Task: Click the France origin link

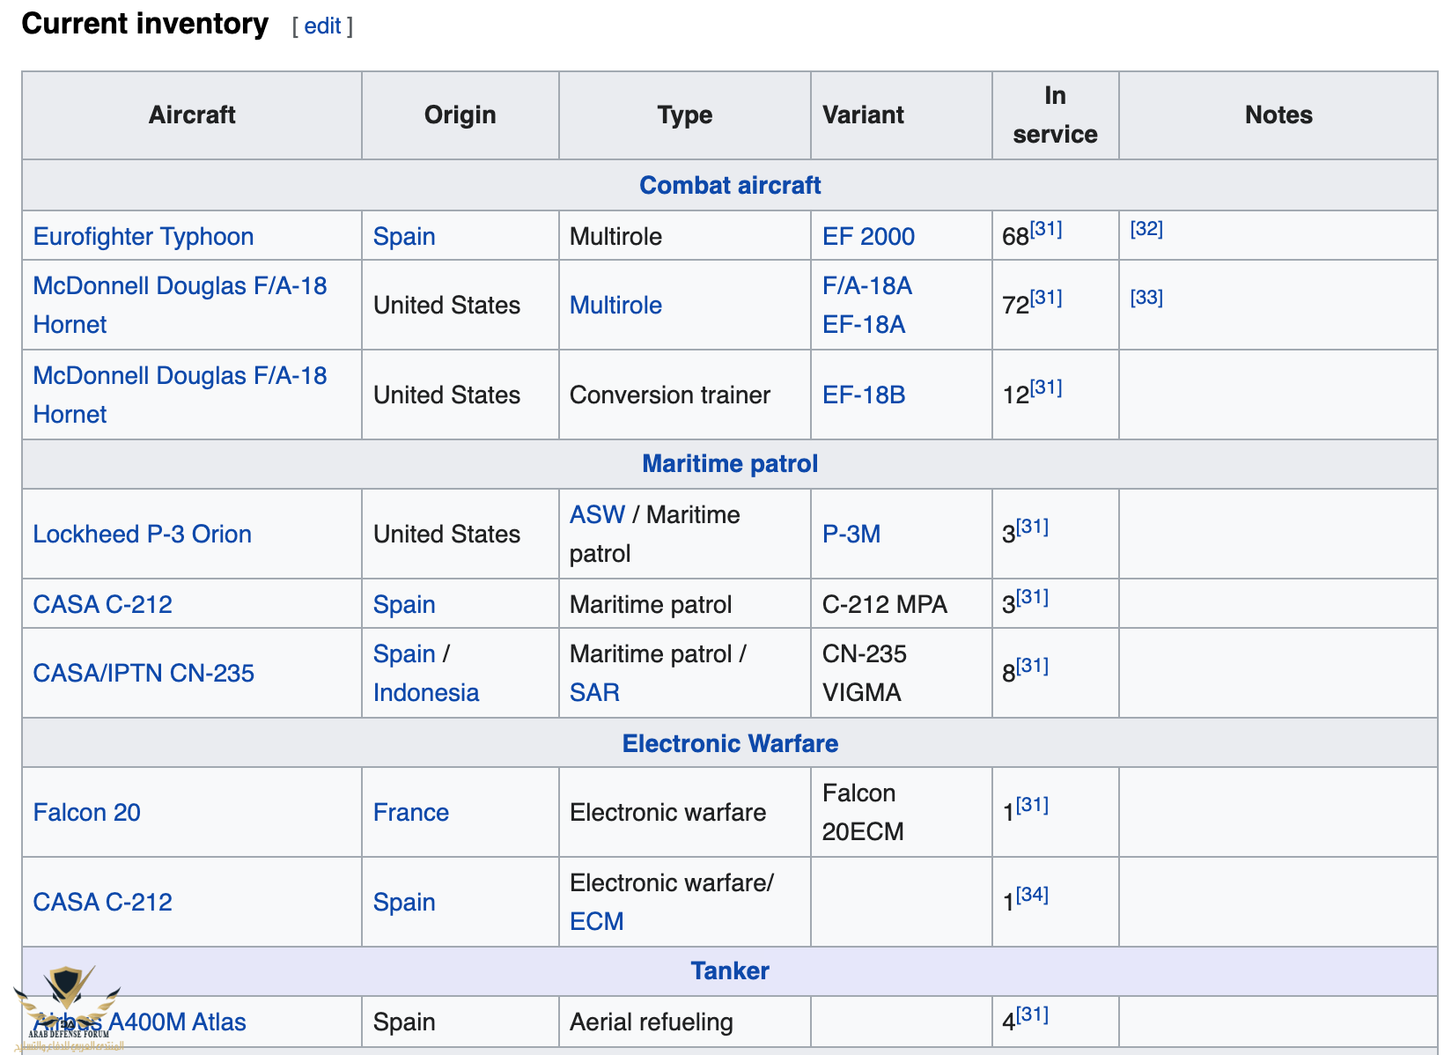Action: (410, 812)
